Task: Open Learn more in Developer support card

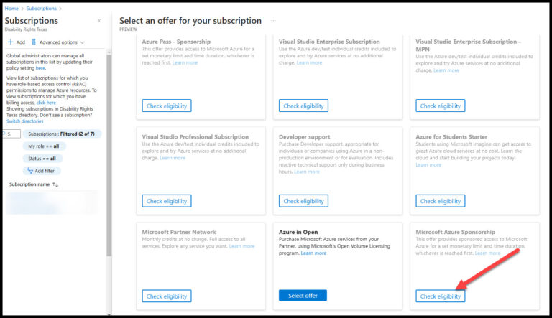Action: [x=307, y=172]
